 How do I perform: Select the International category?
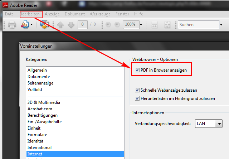(x=75, y=147)
